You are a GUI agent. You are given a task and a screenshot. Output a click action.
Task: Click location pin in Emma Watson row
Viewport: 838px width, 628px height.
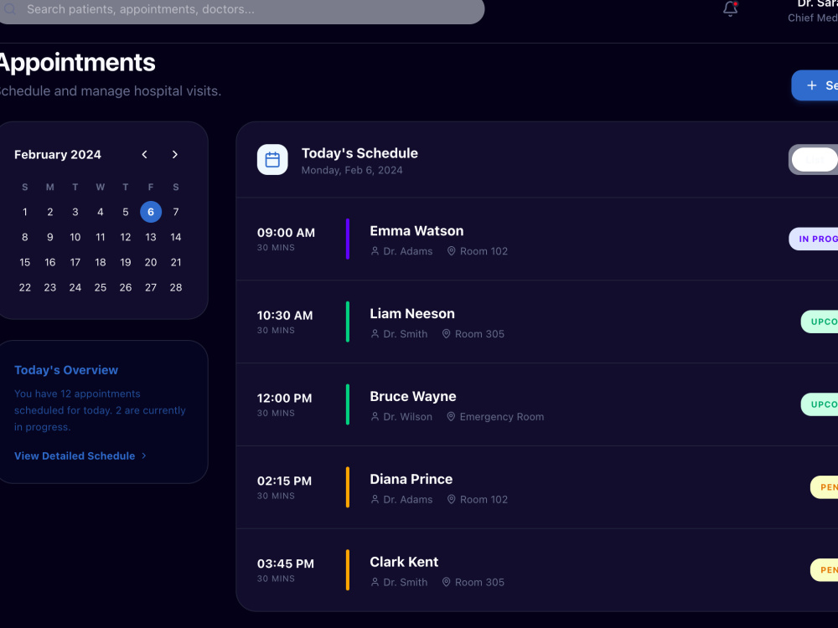click(x=451, y=251)
